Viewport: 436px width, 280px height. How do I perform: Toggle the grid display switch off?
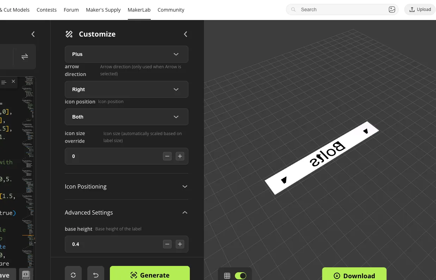click(241, 276)
